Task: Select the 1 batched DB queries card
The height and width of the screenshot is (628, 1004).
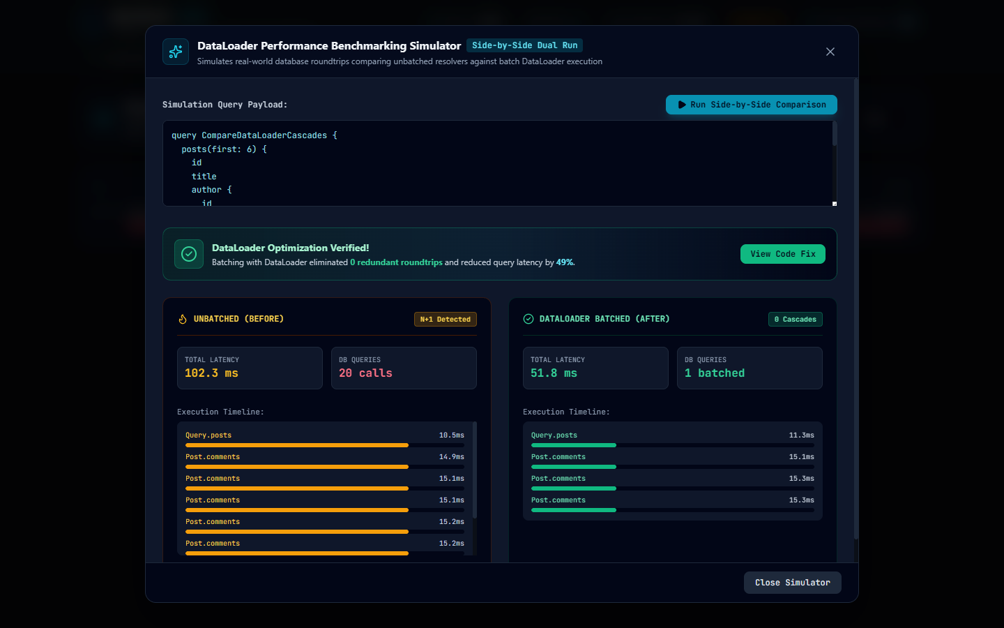Action: [750, 368]
